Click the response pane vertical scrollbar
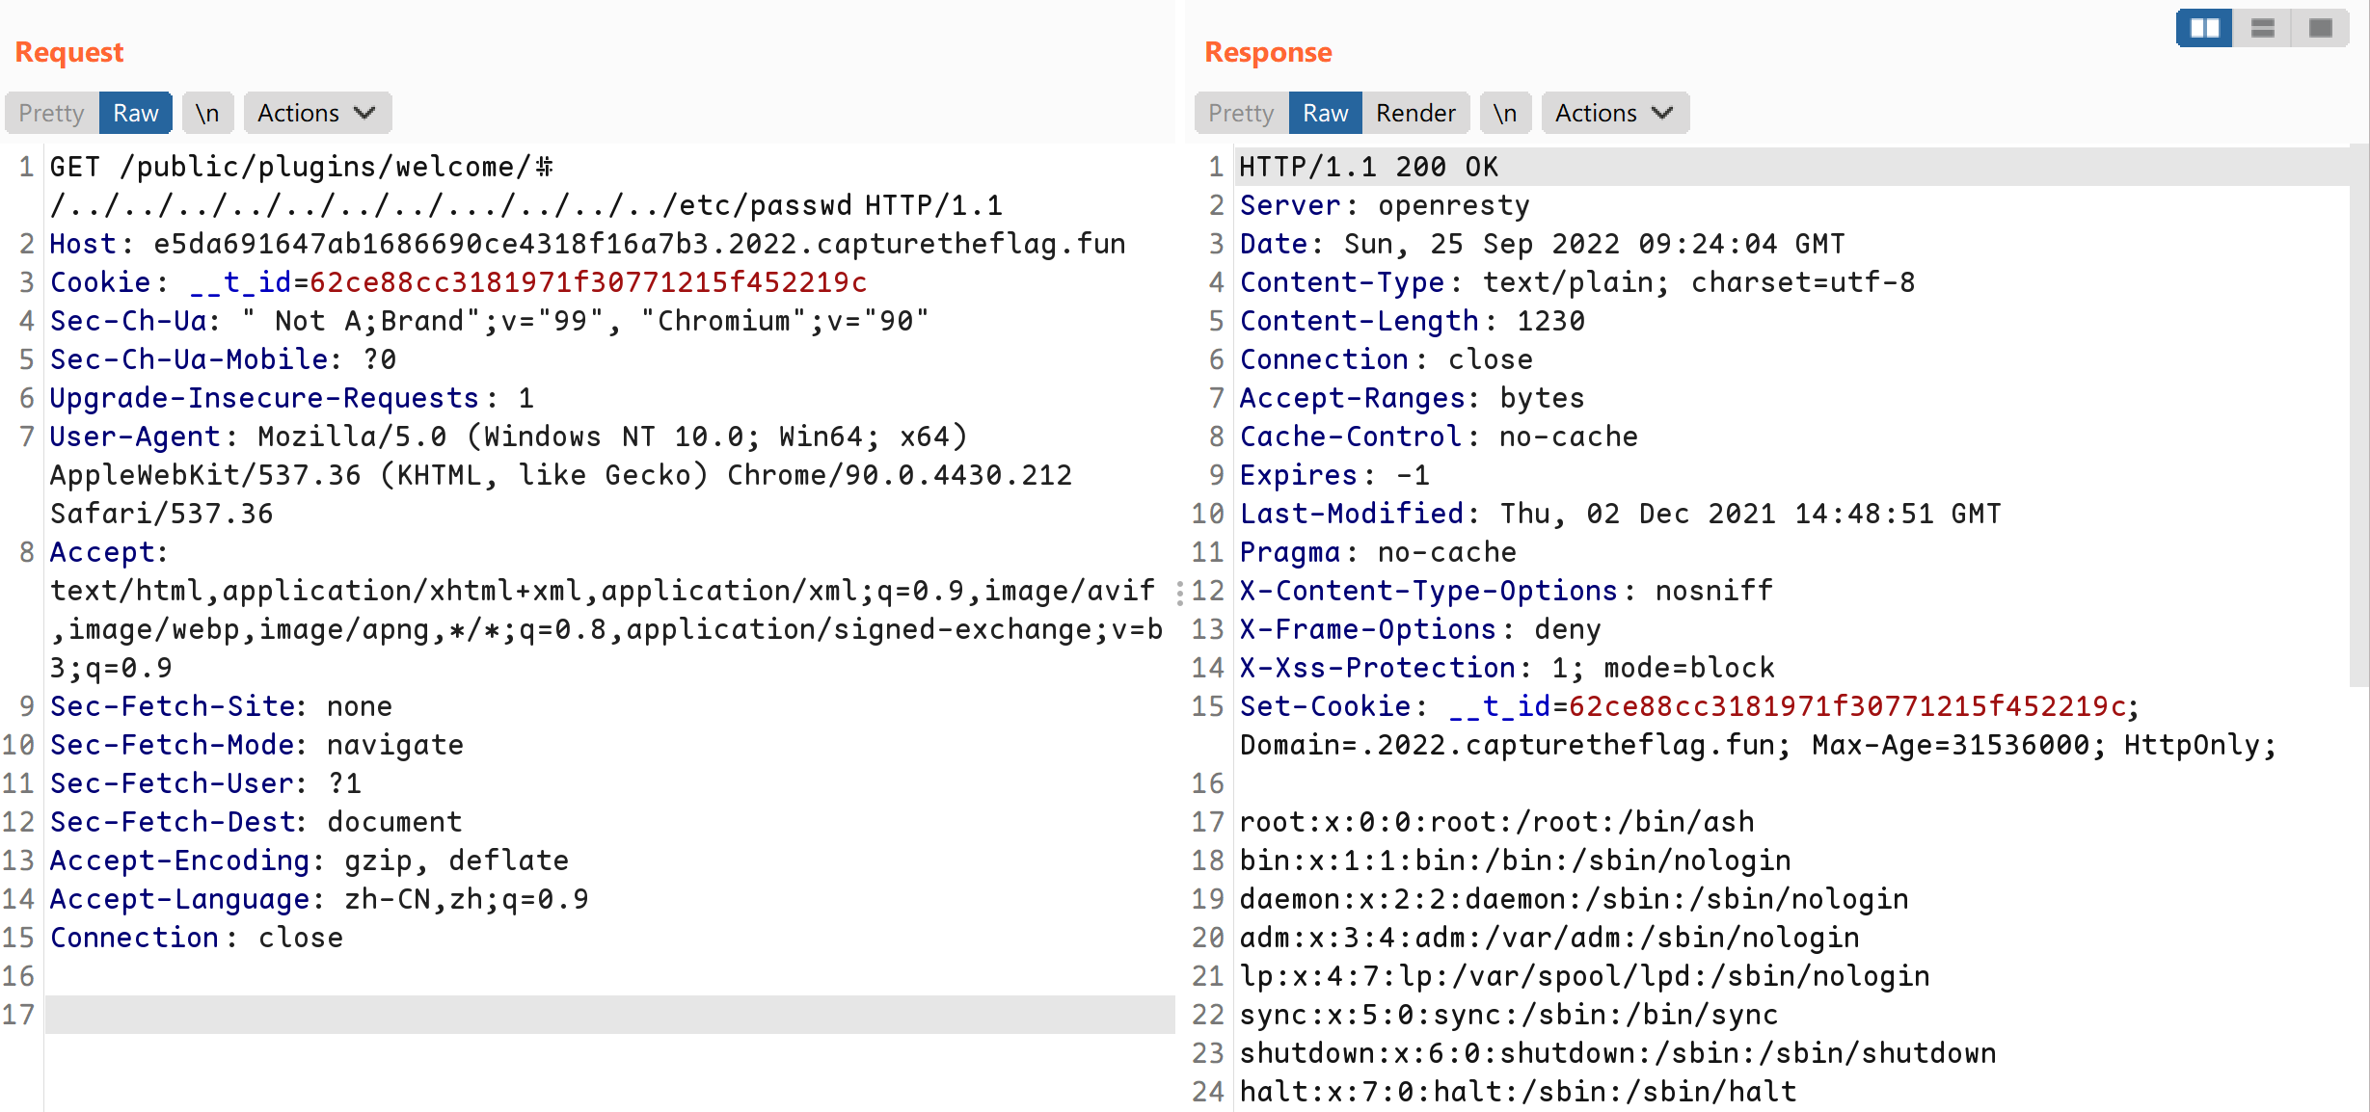The height and width of the screenshot is (1112, 2370). (2359, 414)
